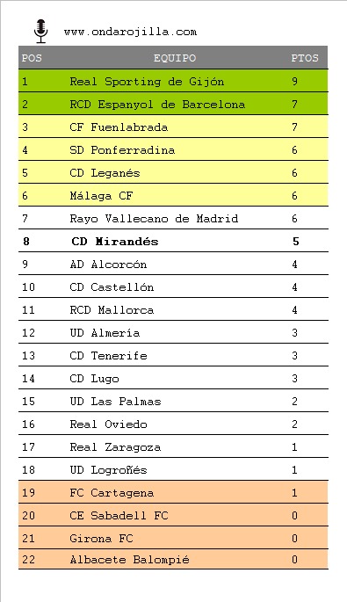Click the FC Cartagena relegation row
347x602 pixels.
pos(173,492)
